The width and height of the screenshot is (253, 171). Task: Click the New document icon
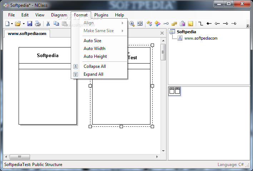pos(8,24)
